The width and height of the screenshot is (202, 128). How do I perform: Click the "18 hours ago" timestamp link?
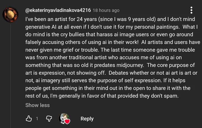tap(106, 10)
